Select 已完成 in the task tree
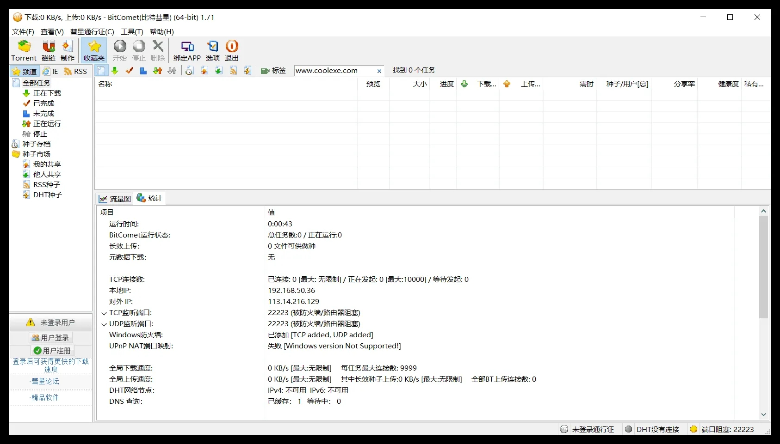Screen dimensions: 780x444 point(44,103)
